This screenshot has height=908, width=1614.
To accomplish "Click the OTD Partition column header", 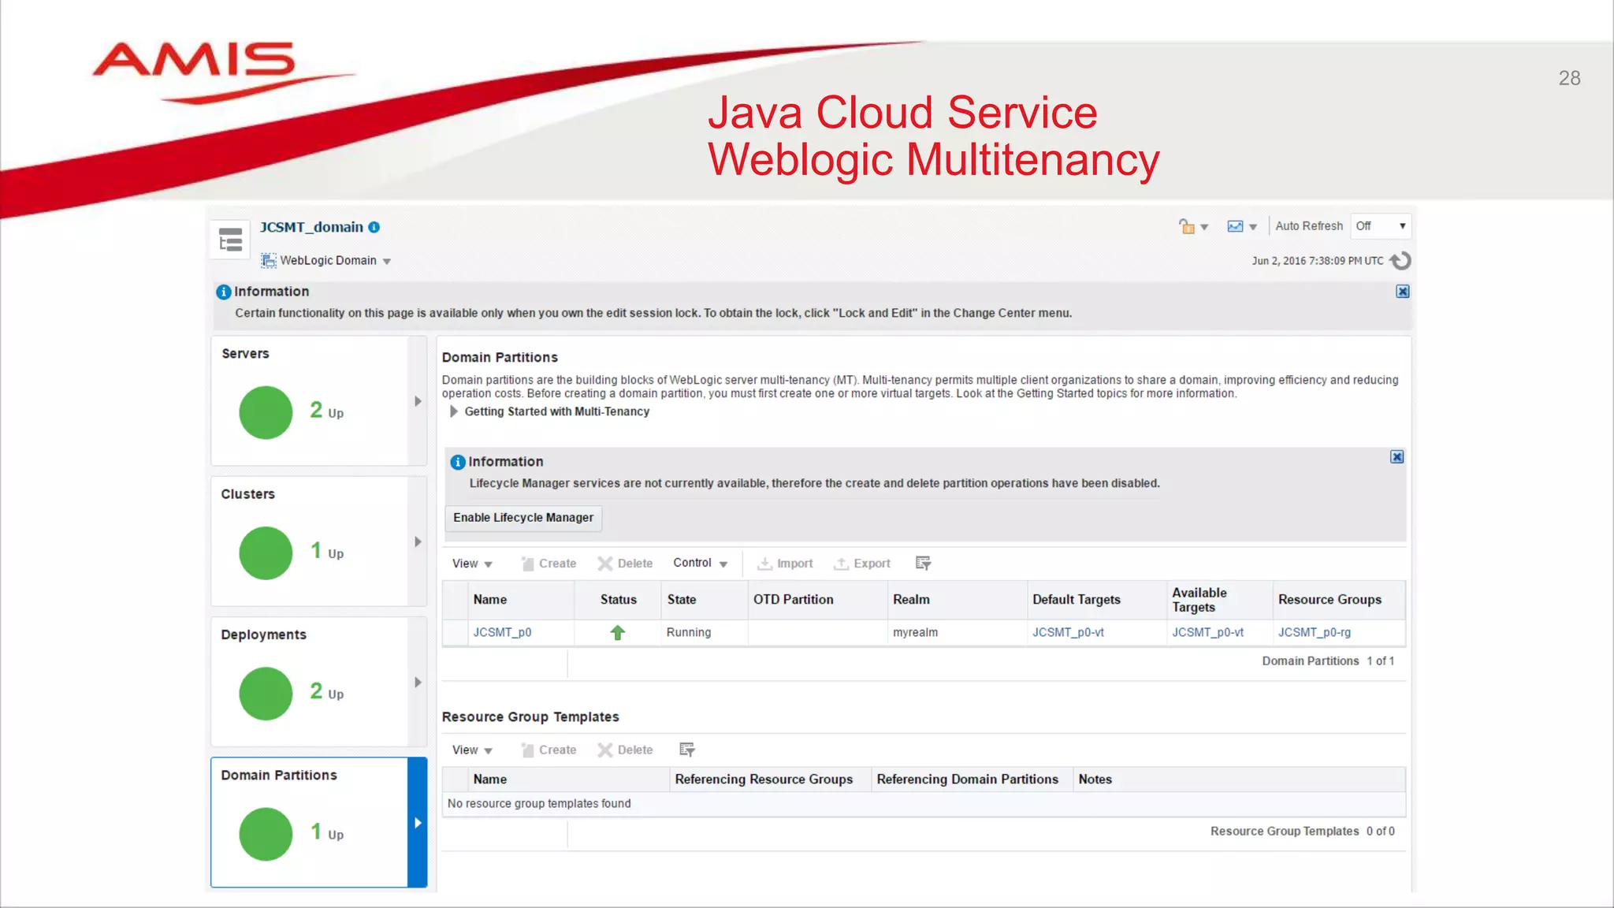I will pyautogui.click(x=817, y=600).
